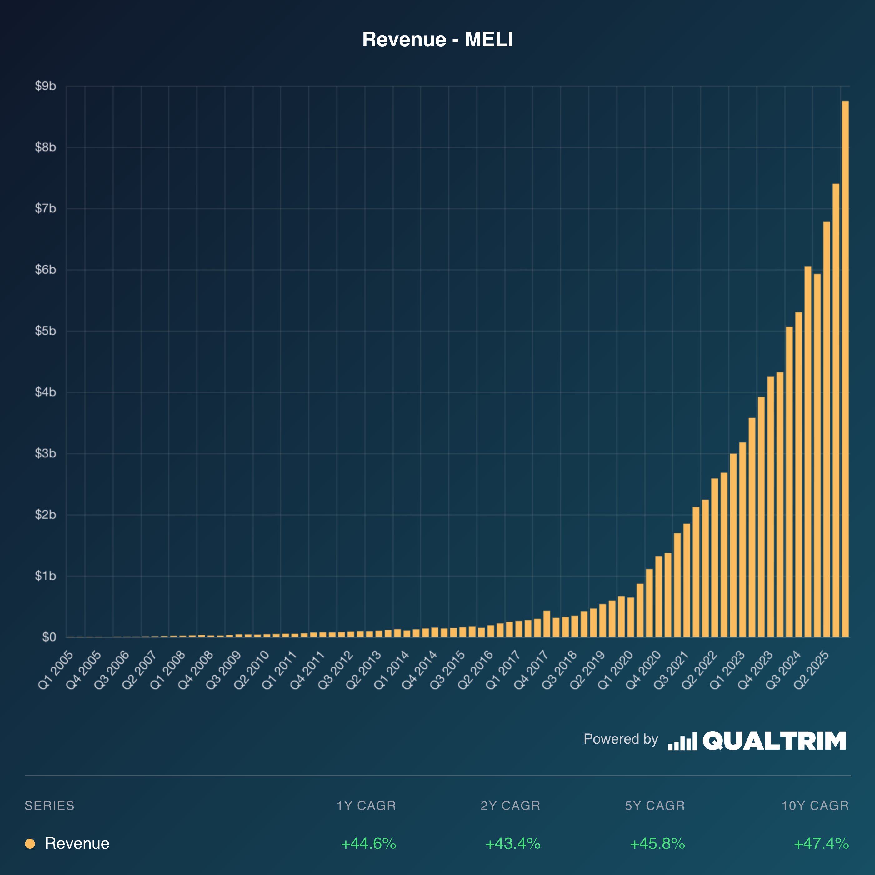Click the SERIES column header
This screenshot has height=875, width=875.
coord(49,806)
